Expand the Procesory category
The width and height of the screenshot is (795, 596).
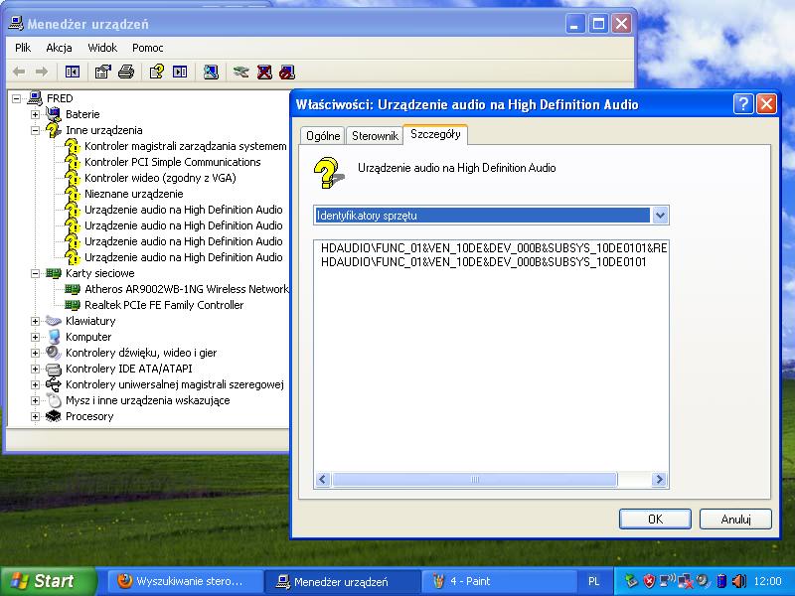(35, 416)
